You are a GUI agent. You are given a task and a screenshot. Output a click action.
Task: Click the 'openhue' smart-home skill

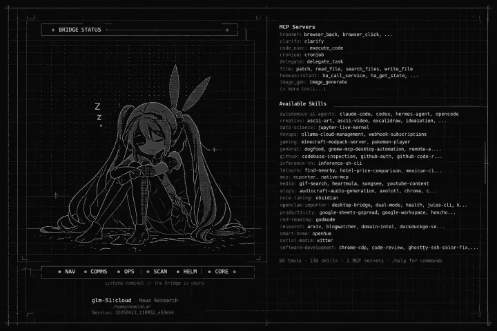322,234
